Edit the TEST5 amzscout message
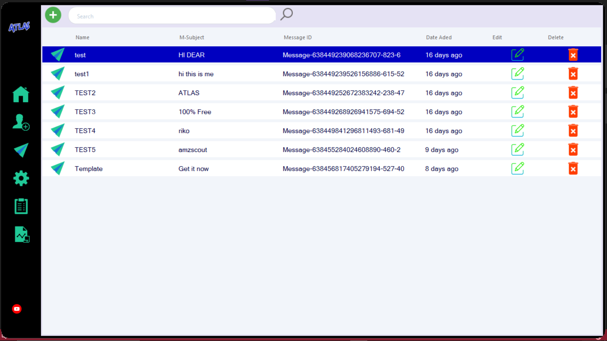Image resolution: width=607 pixels, height=341 pixels. (x=517, y=149)
